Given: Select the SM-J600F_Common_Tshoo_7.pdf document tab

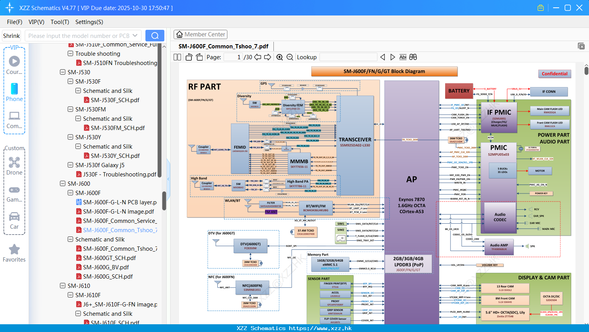Looking at the screenshot, I should pyautogui.click(x=224, y=46).
